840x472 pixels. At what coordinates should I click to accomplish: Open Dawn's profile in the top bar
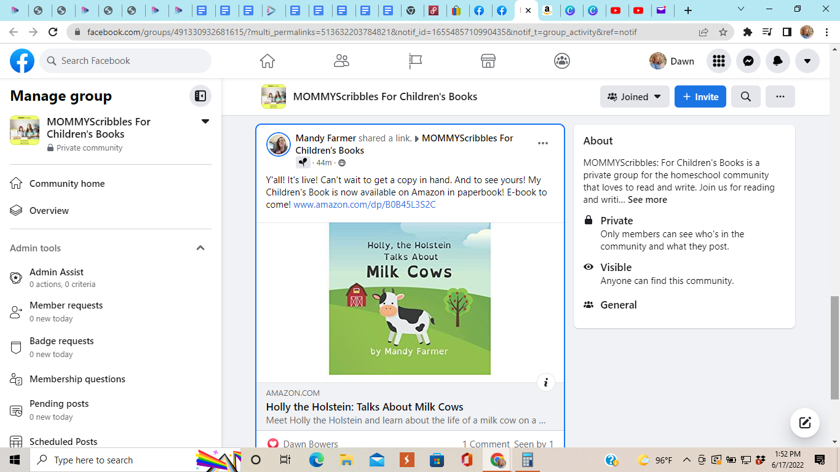coord(672,61)
